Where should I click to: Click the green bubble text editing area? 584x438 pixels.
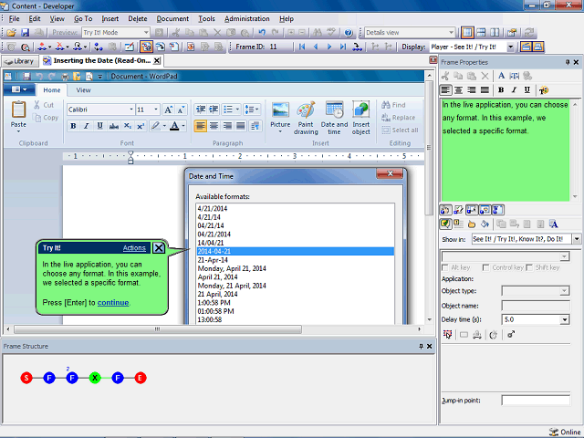pos(505,150)
